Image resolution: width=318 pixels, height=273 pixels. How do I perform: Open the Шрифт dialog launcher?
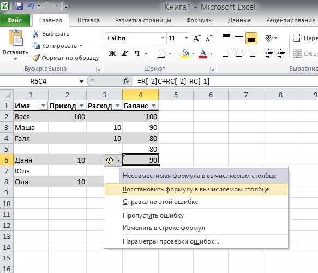pos(212,69)
